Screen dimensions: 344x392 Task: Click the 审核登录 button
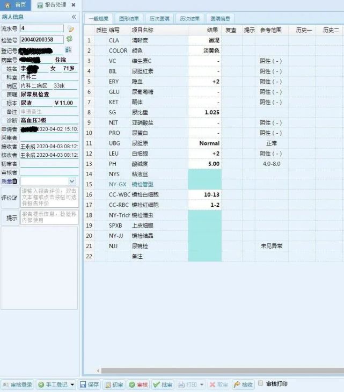18,384
